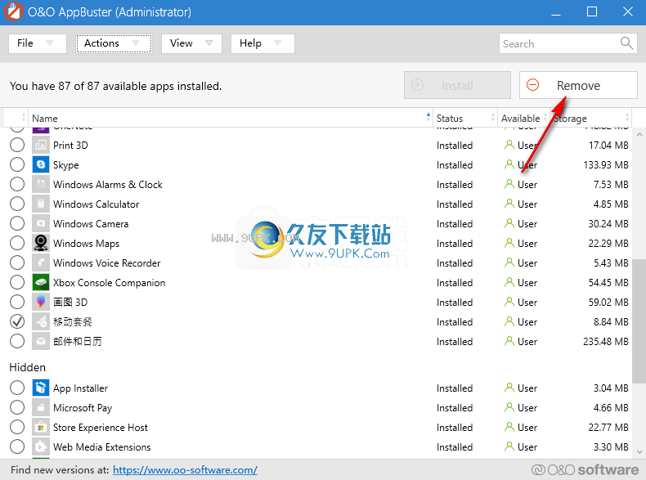Click the Xbox Console Companion icon
646x480 pixels.
[x=41, y=282]
